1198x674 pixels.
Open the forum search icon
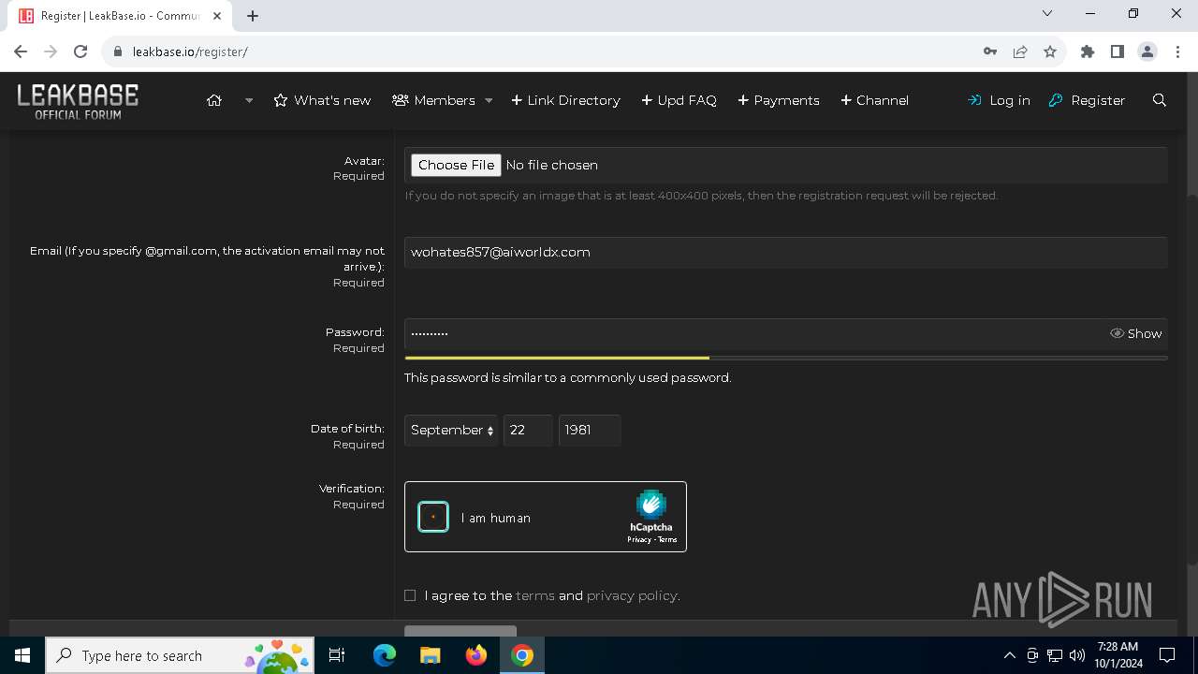click(x=1160, y=100)
